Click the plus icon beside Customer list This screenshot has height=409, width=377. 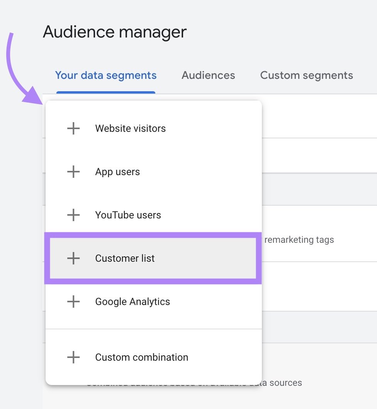(73, 258)
